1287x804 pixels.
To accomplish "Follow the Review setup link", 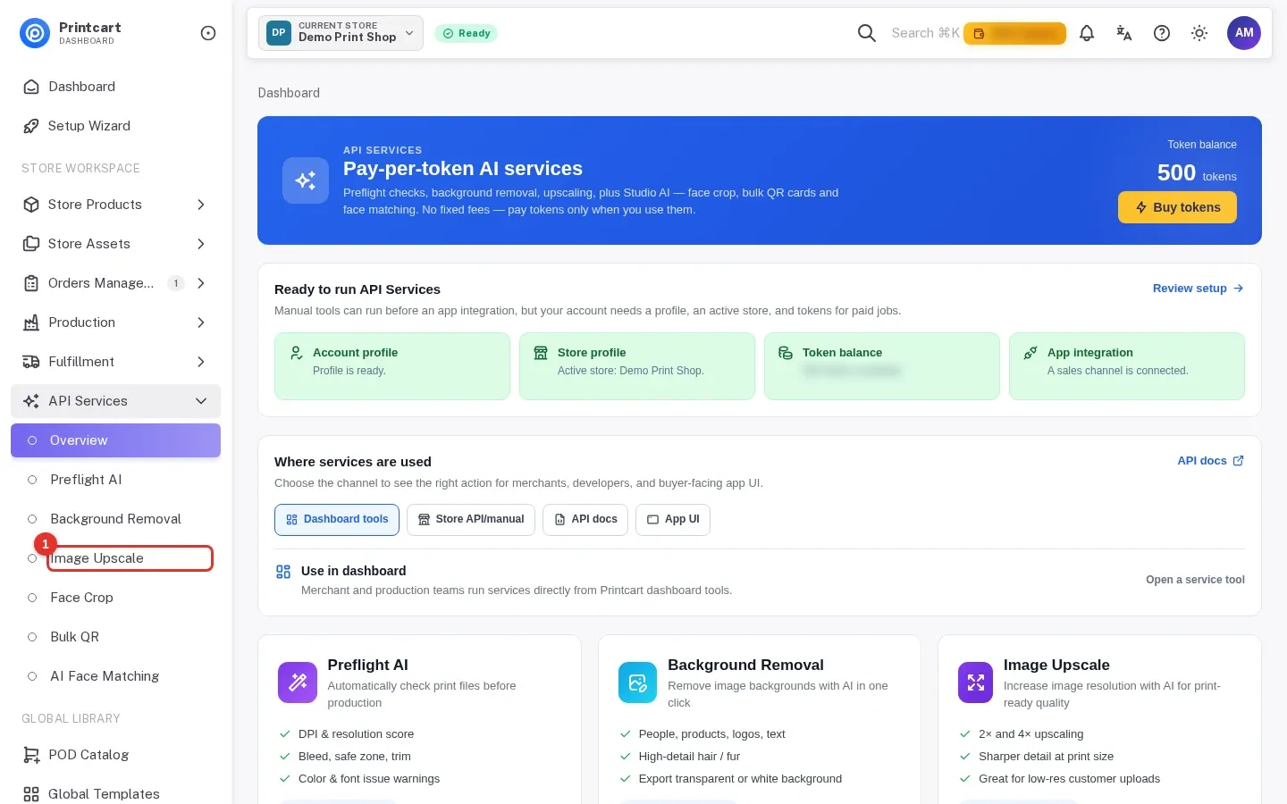I will tap(1198, 289).
